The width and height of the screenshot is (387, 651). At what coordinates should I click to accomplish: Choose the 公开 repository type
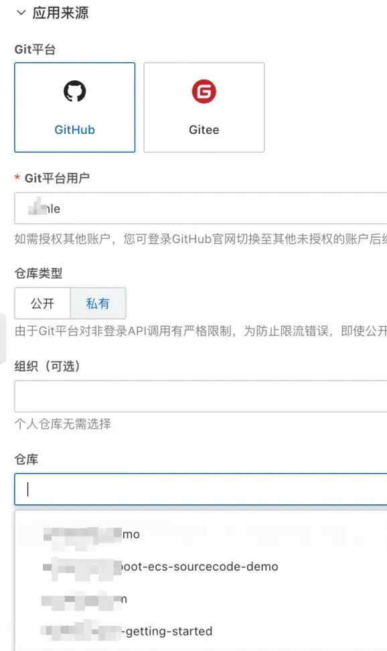[42, 303]
